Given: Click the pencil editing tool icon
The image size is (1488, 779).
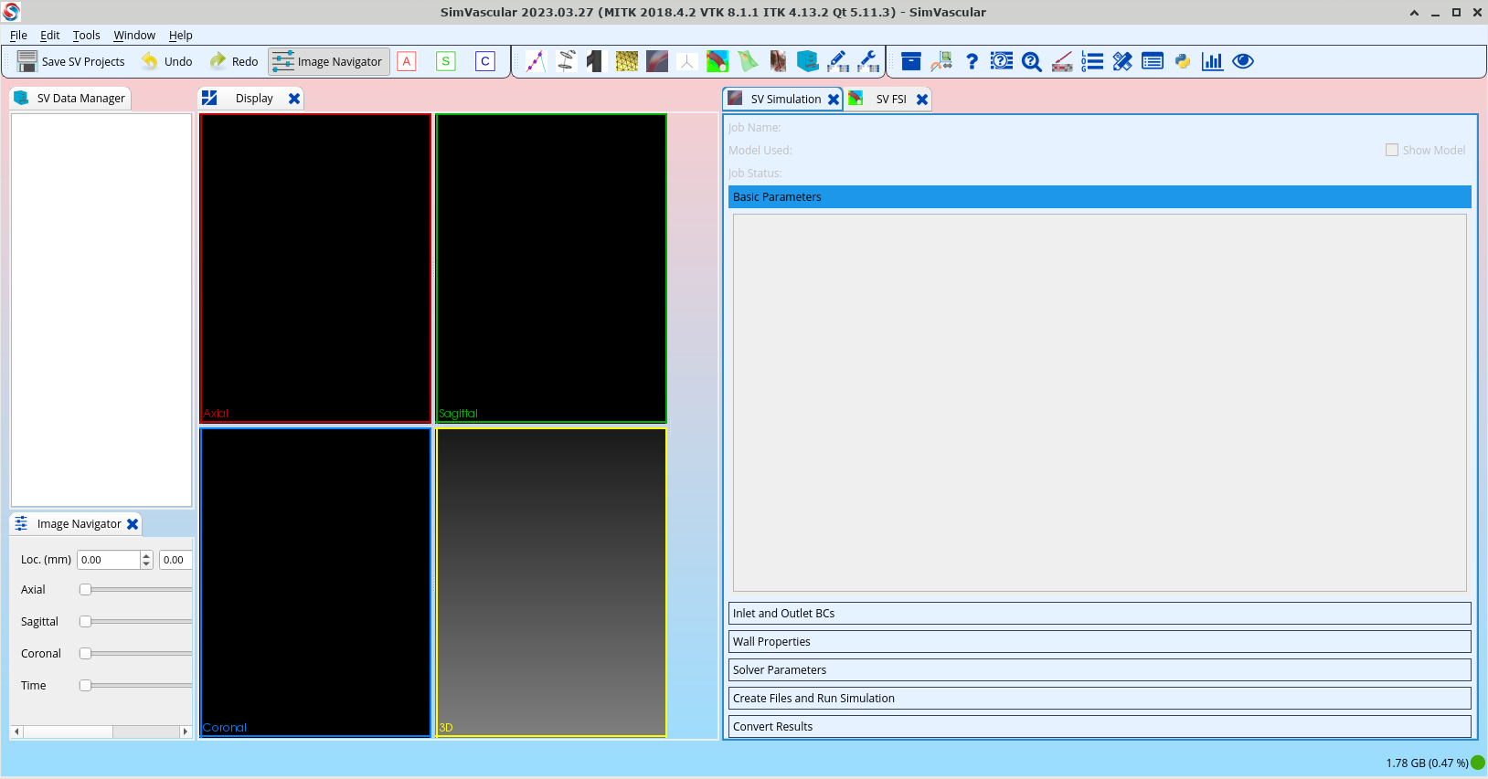Looking at the screenshot, I should pyautogui.click(x=838, y=61).
